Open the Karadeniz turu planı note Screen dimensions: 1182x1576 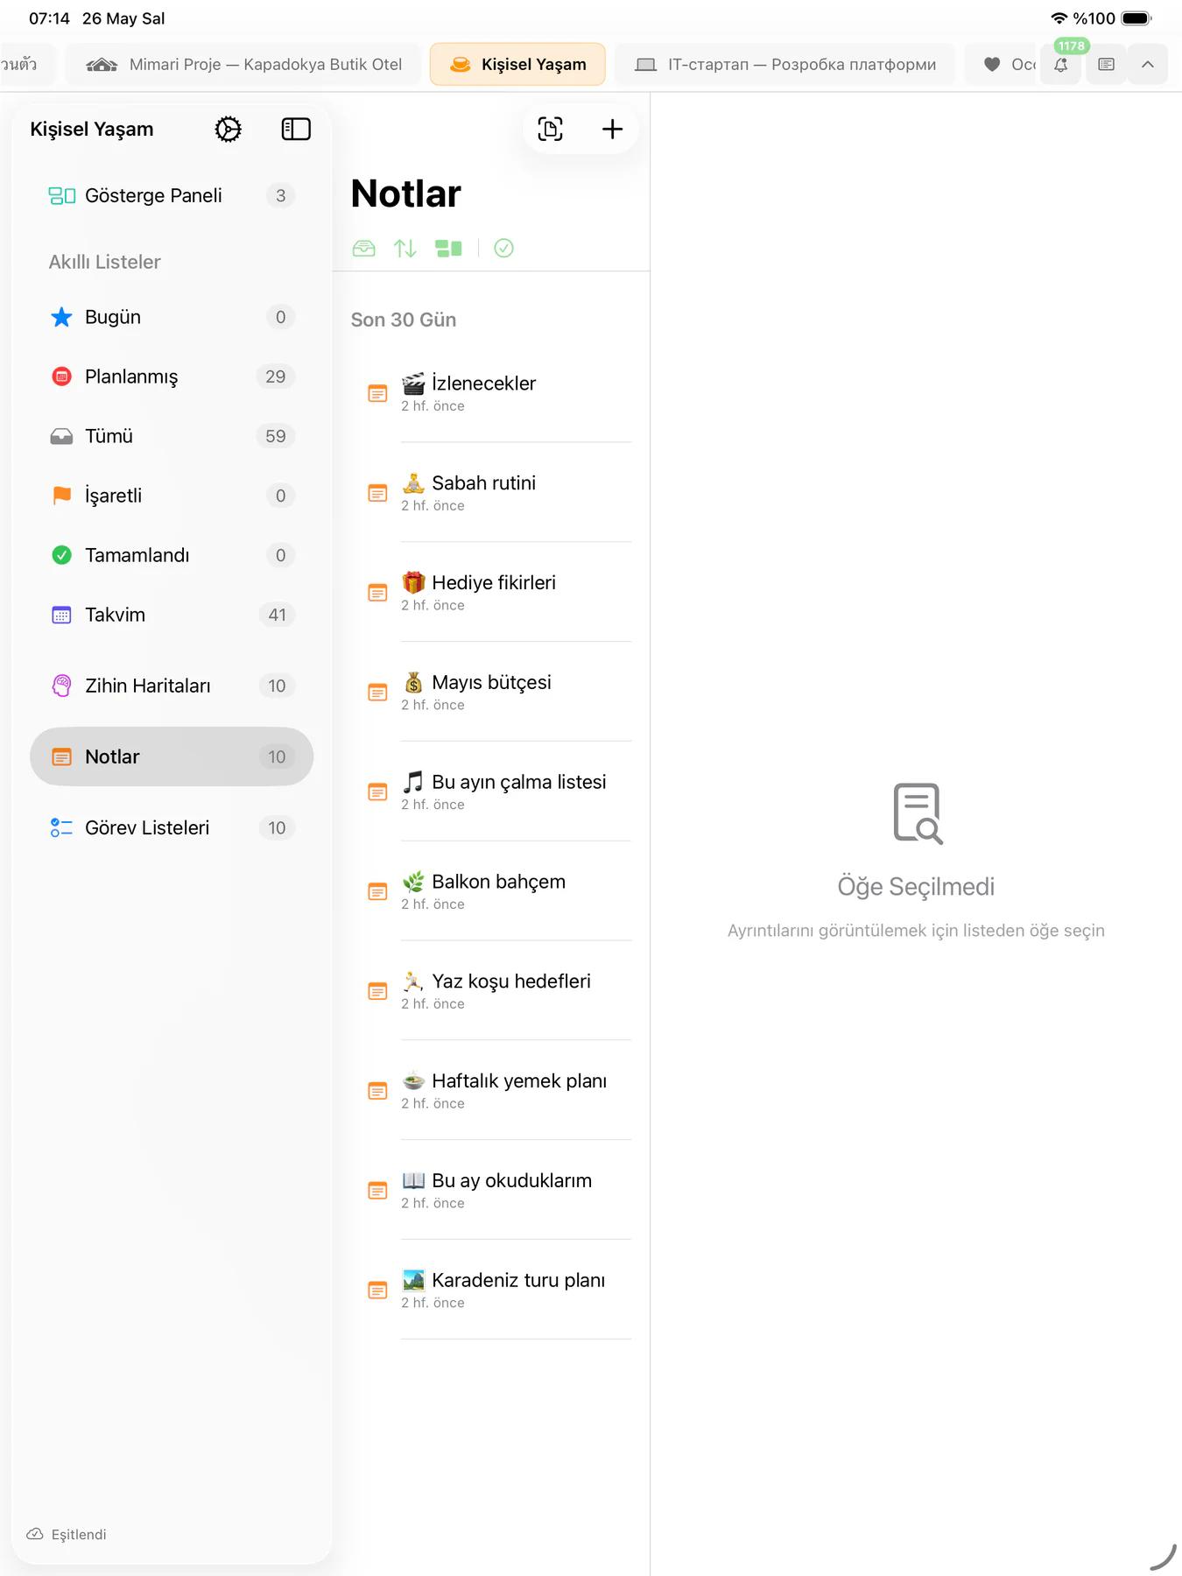(491, 1291)
